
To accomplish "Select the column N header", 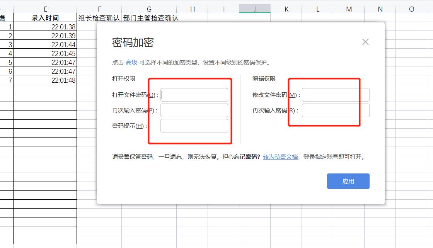I will [x=379, y=8].
